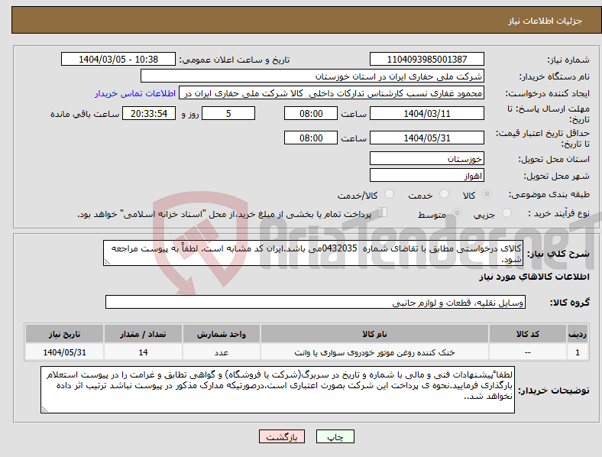Click the شرح کلی نیاز label
602x457 pixels.
[x=558, y=254]
